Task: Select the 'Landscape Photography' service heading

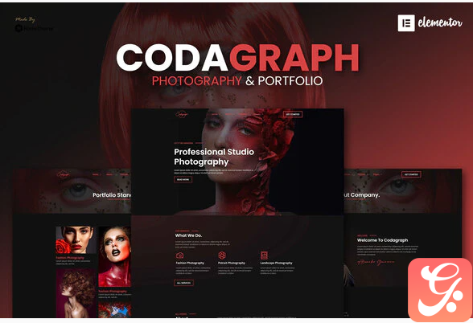Action: pos(277,263)
